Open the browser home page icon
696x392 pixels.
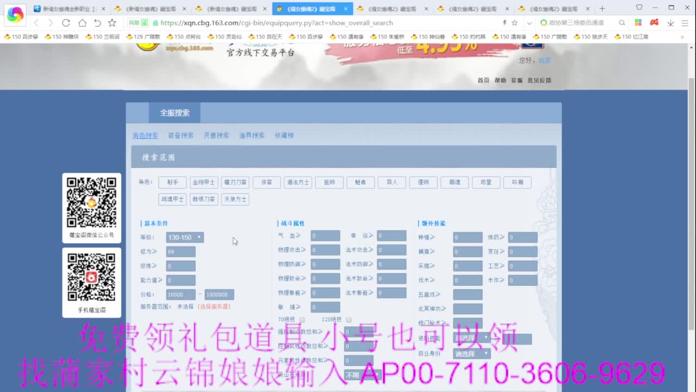point(82,23)
